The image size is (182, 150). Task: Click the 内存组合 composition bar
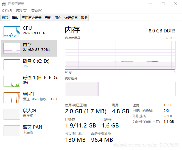[x=120, y=89]
